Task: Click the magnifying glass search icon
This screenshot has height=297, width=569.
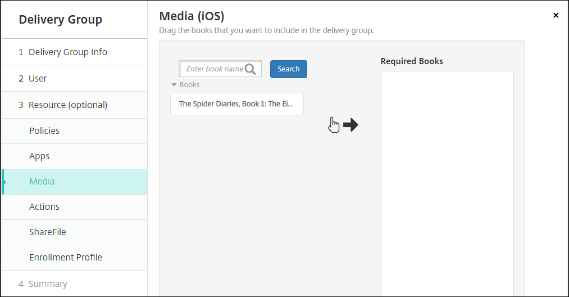Action: pos(251,69)
